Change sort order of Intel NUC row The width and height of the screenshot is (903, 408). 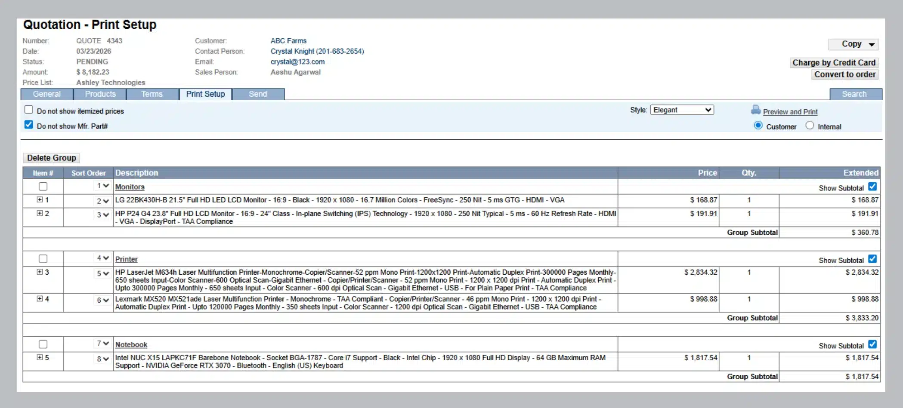coord(102,359)
